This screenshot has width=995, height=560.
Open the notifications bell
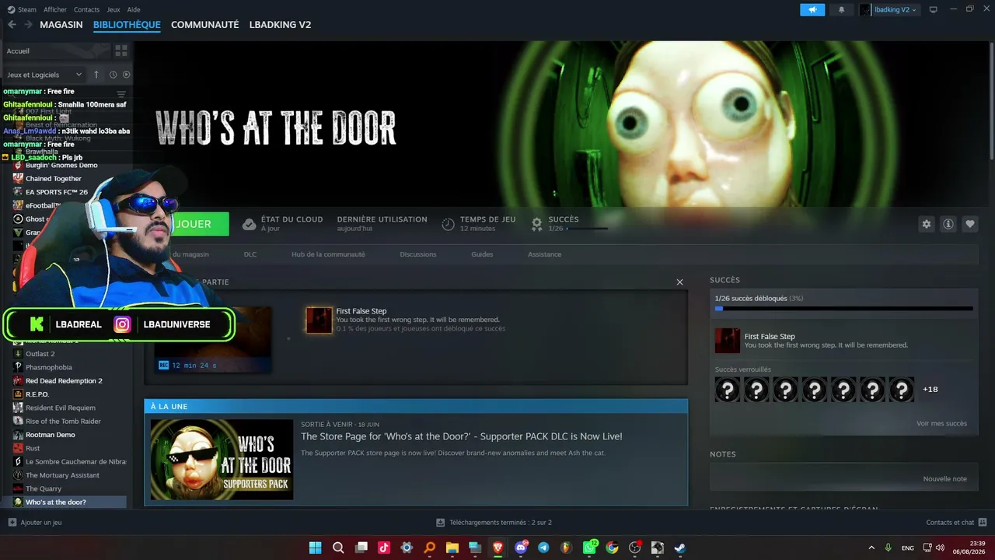[841, 9]
